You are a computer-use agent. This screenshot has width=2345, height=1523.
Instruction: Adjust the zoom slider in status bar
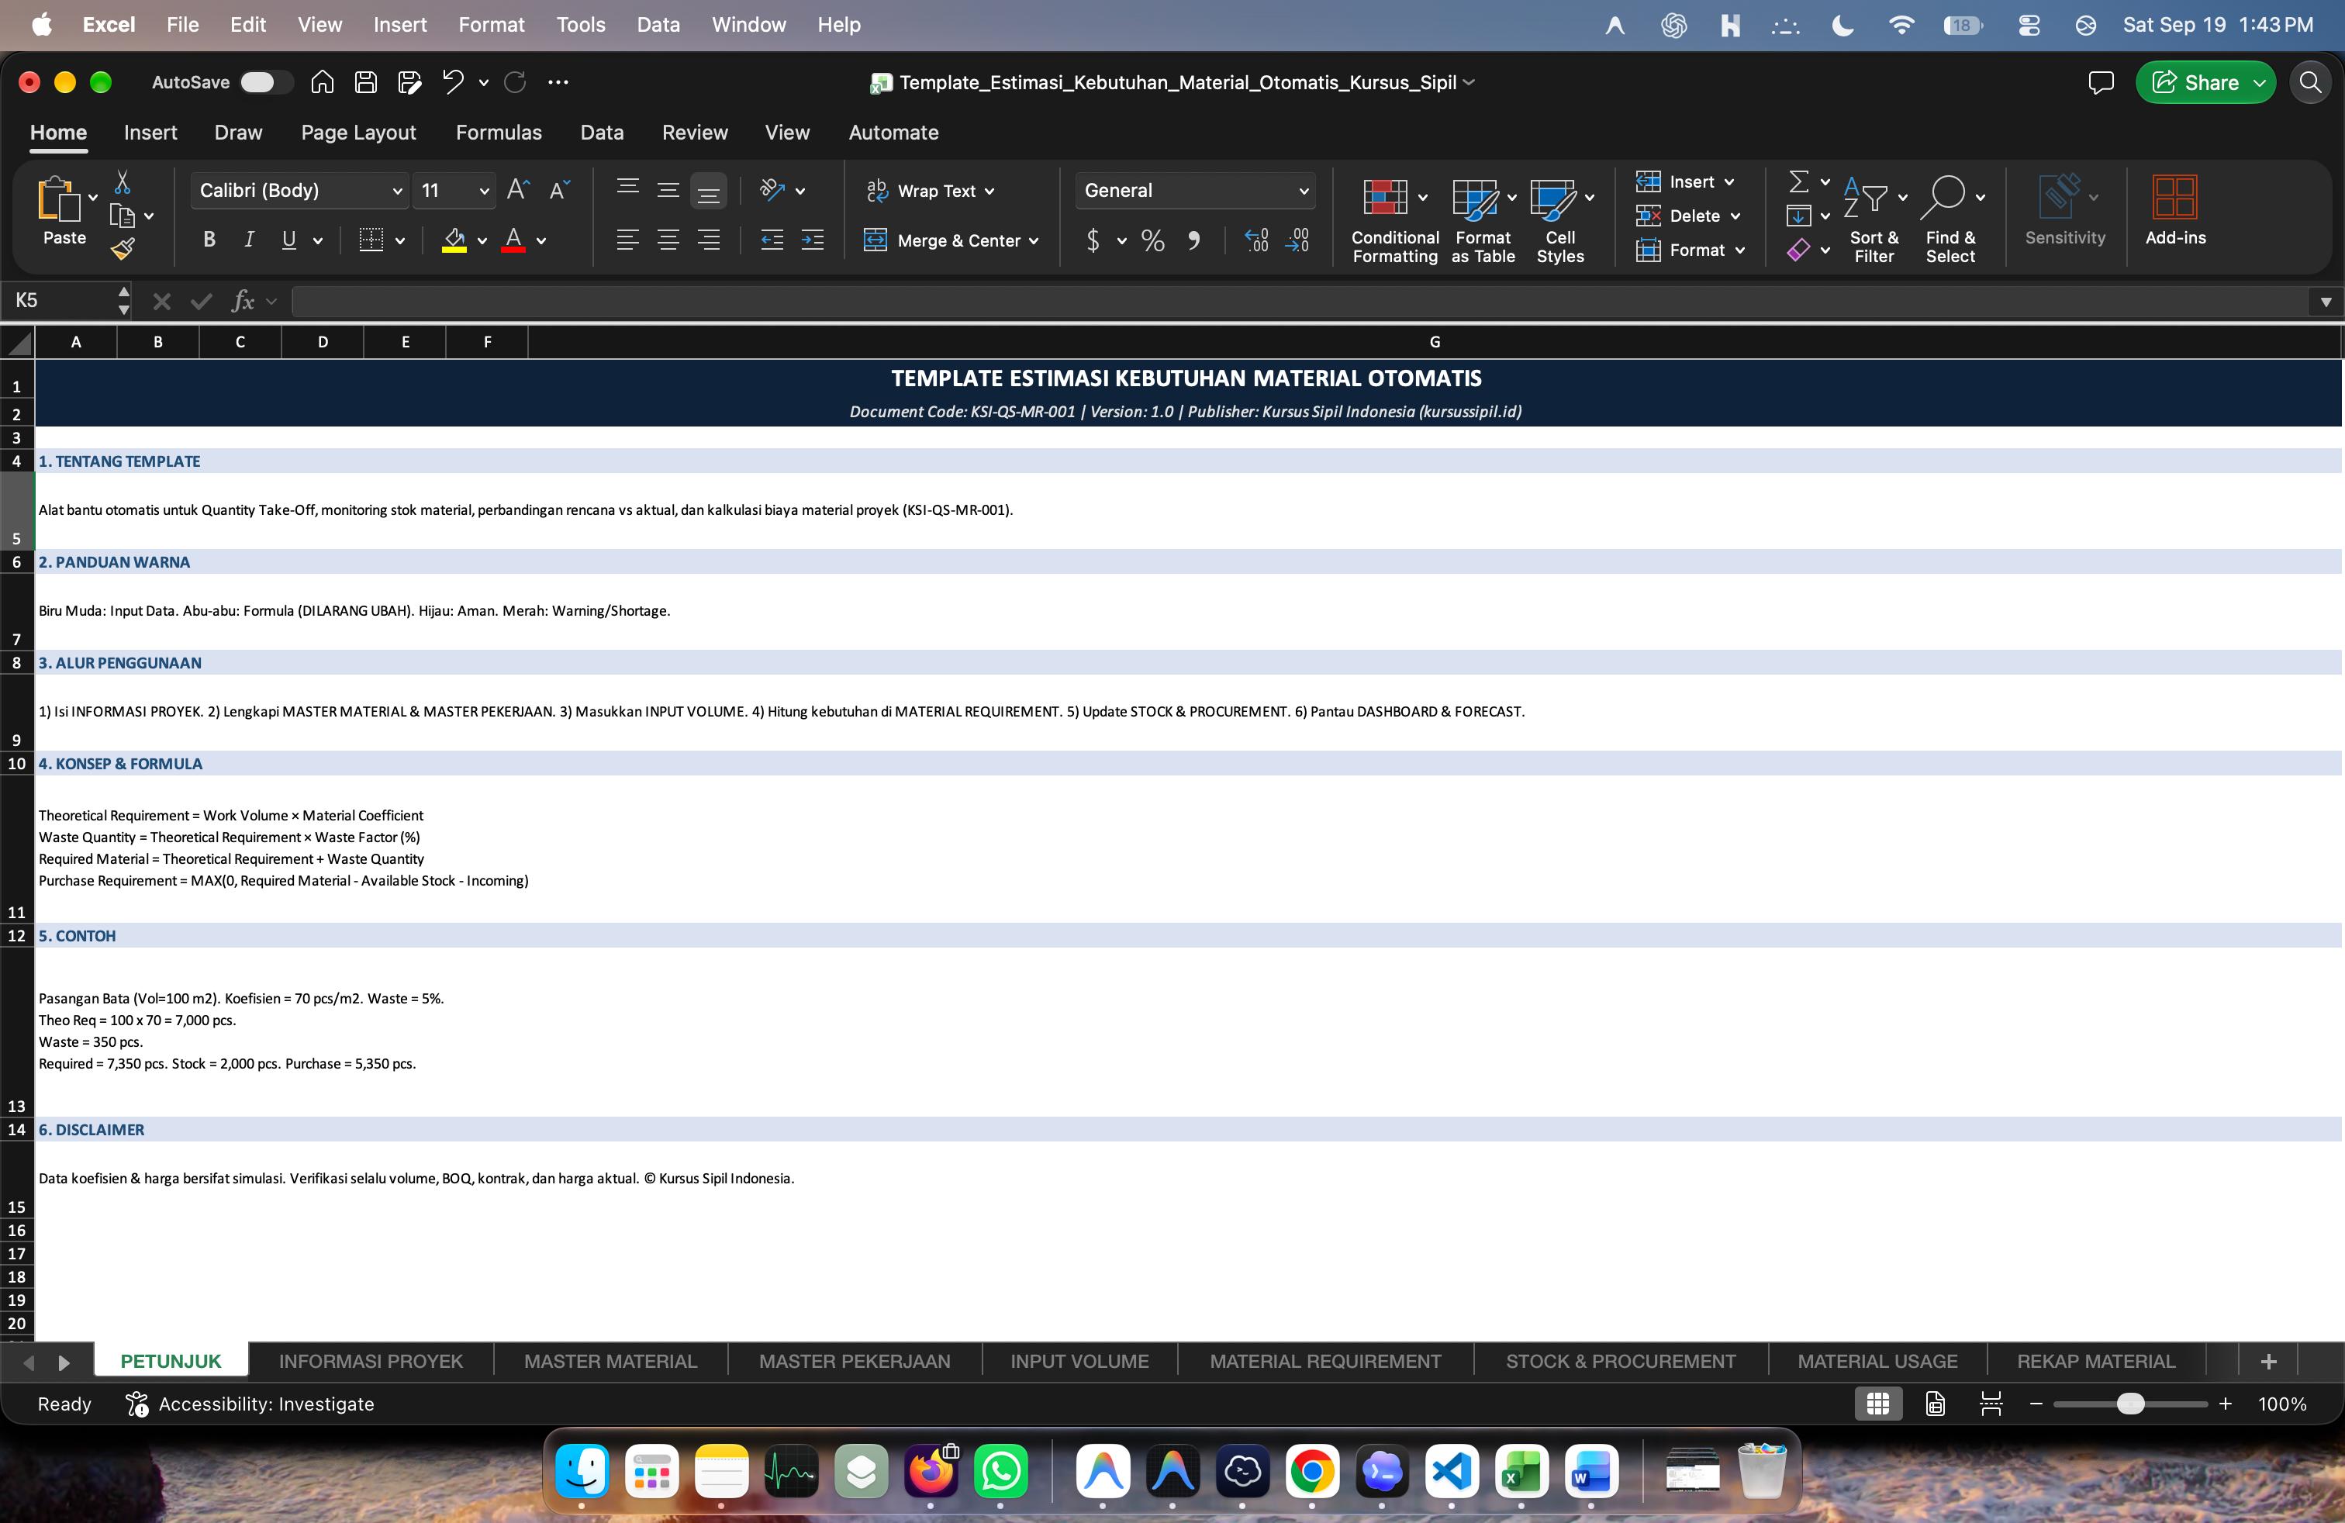[2130, 1404]
